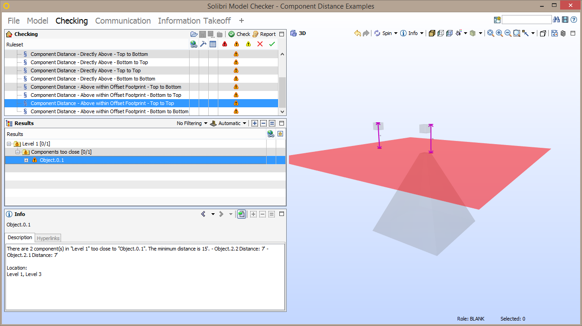Toggle the yellow low severity filter icon
The width and height of the screenshot is (582, 326).
click(248, 44)
